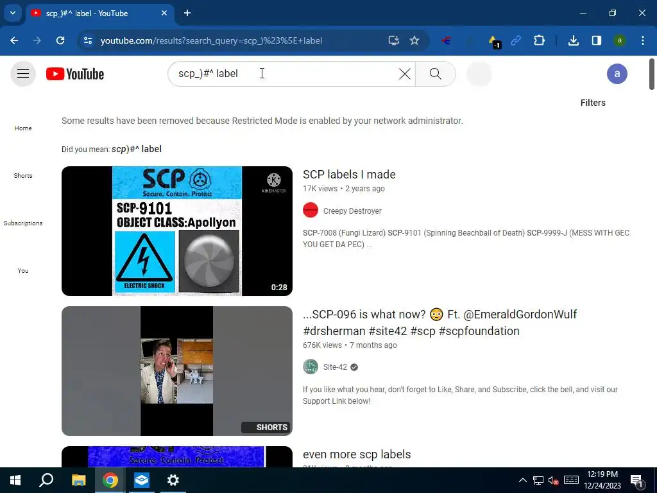Toggle the Chrome side panel
The height and width of the screenshot is (493, 657).
[x=596, y=40]
